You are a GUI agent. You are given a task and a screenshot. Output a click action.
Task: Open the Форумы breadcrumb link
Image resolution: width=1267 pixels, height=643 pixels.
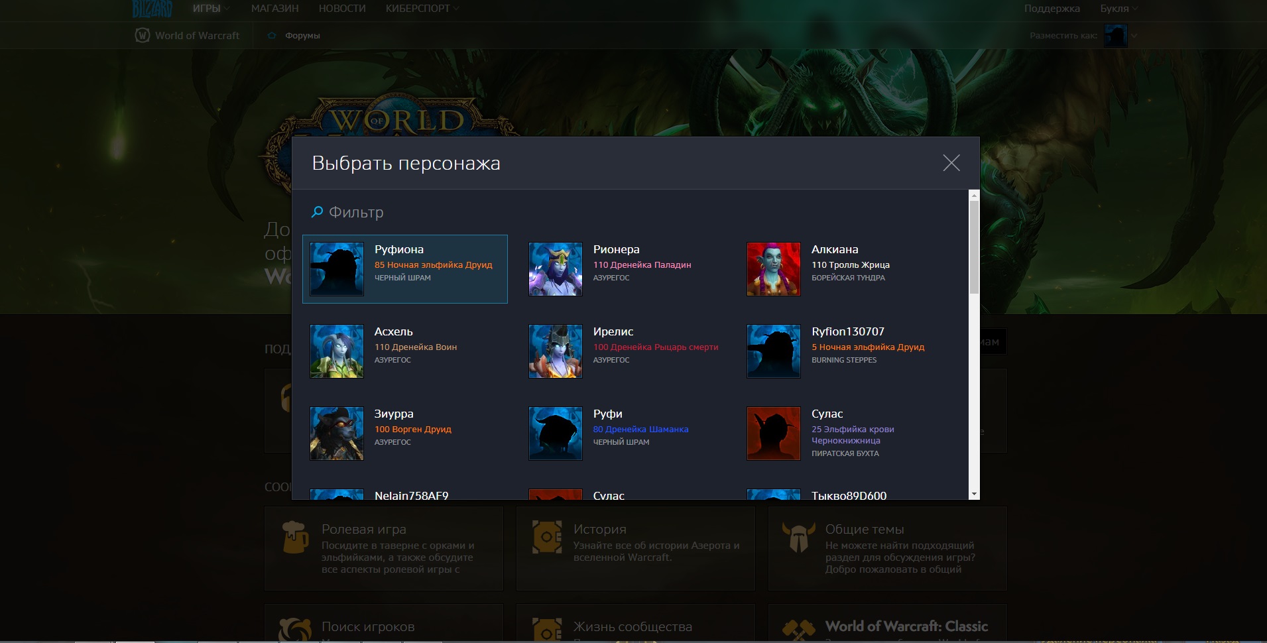pyautogui.click(x=302, y=36)
